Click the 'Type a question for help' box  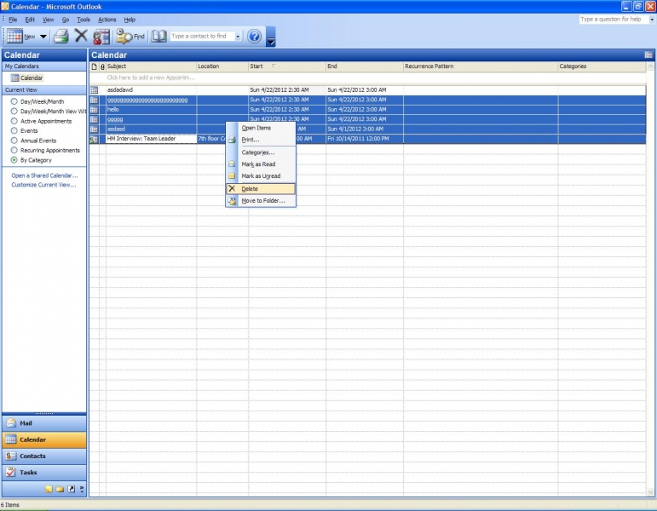click(x=614, y=19)
